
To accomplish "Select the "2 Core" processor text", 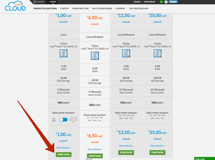I will tap(126, 43).
